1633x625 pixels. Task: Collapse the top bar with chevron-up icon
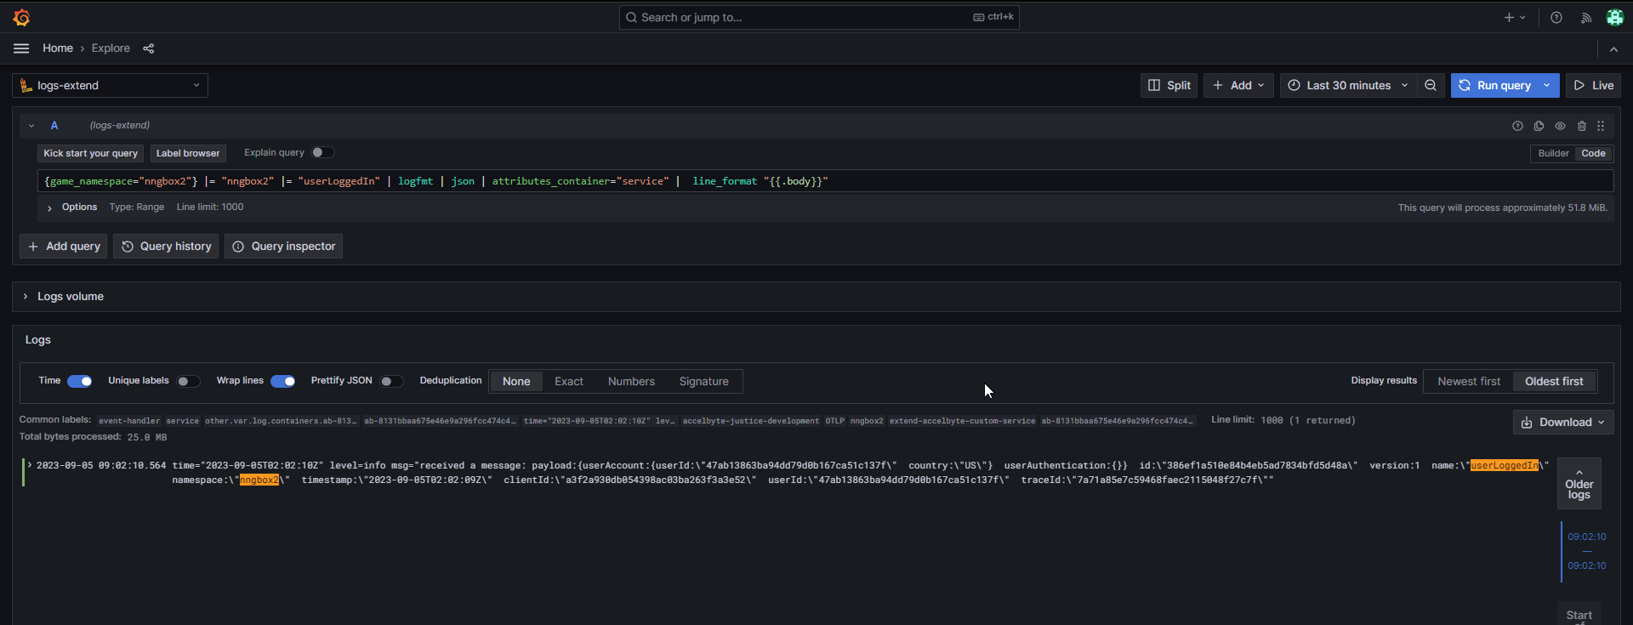(x=1613, y=49)
